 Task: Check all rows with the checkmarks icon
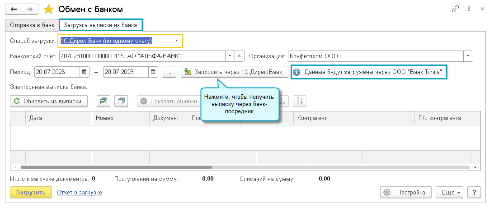coord(103,102)
